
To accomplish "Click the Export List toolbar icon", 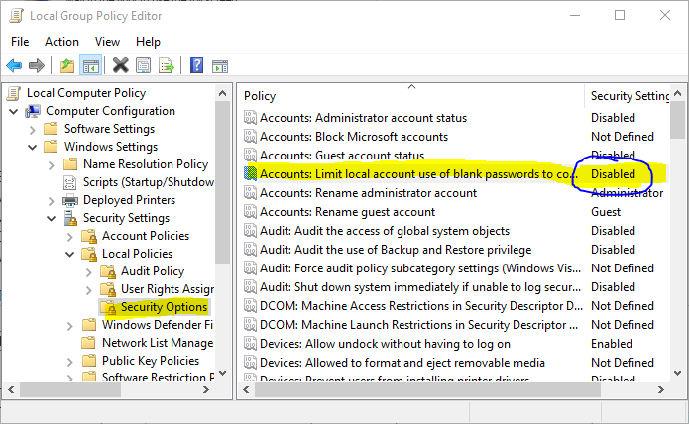I will tap(167, 66).
